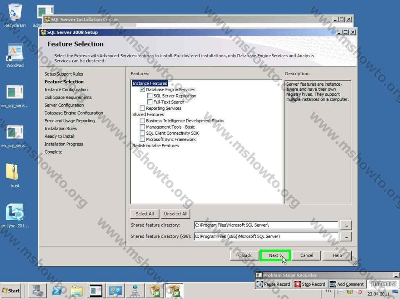Click Add Comment in Problem Steps Recorder
The height and width of the screenshot is (299, 400).
(x=347, y=284)
